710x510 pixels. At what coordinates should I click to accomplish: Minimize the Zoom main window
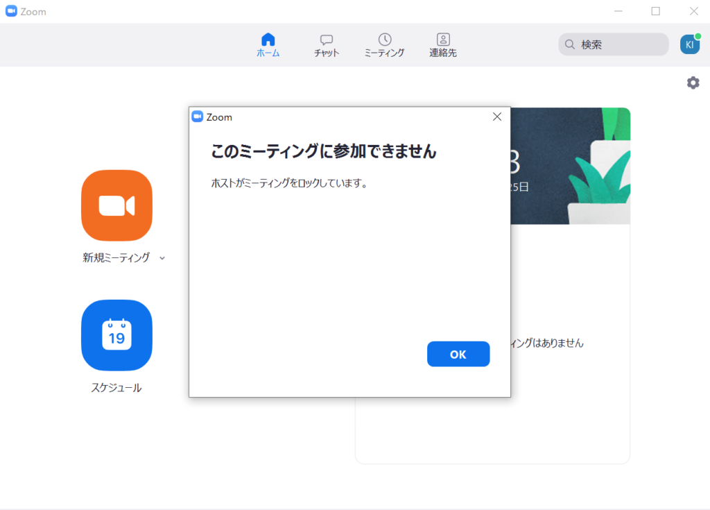pos(617,11)
